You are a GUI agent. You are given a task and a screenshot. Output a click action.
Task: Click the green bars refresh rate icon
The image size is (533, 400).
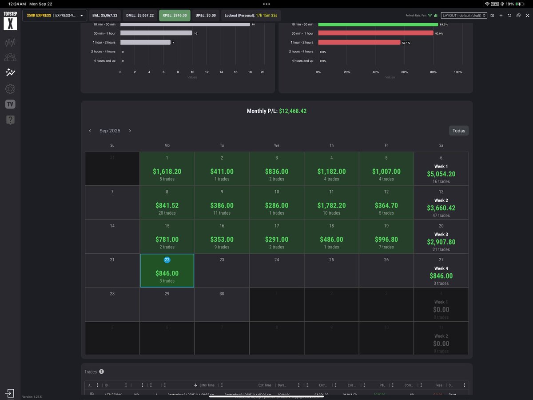click(x=436, y=16)
